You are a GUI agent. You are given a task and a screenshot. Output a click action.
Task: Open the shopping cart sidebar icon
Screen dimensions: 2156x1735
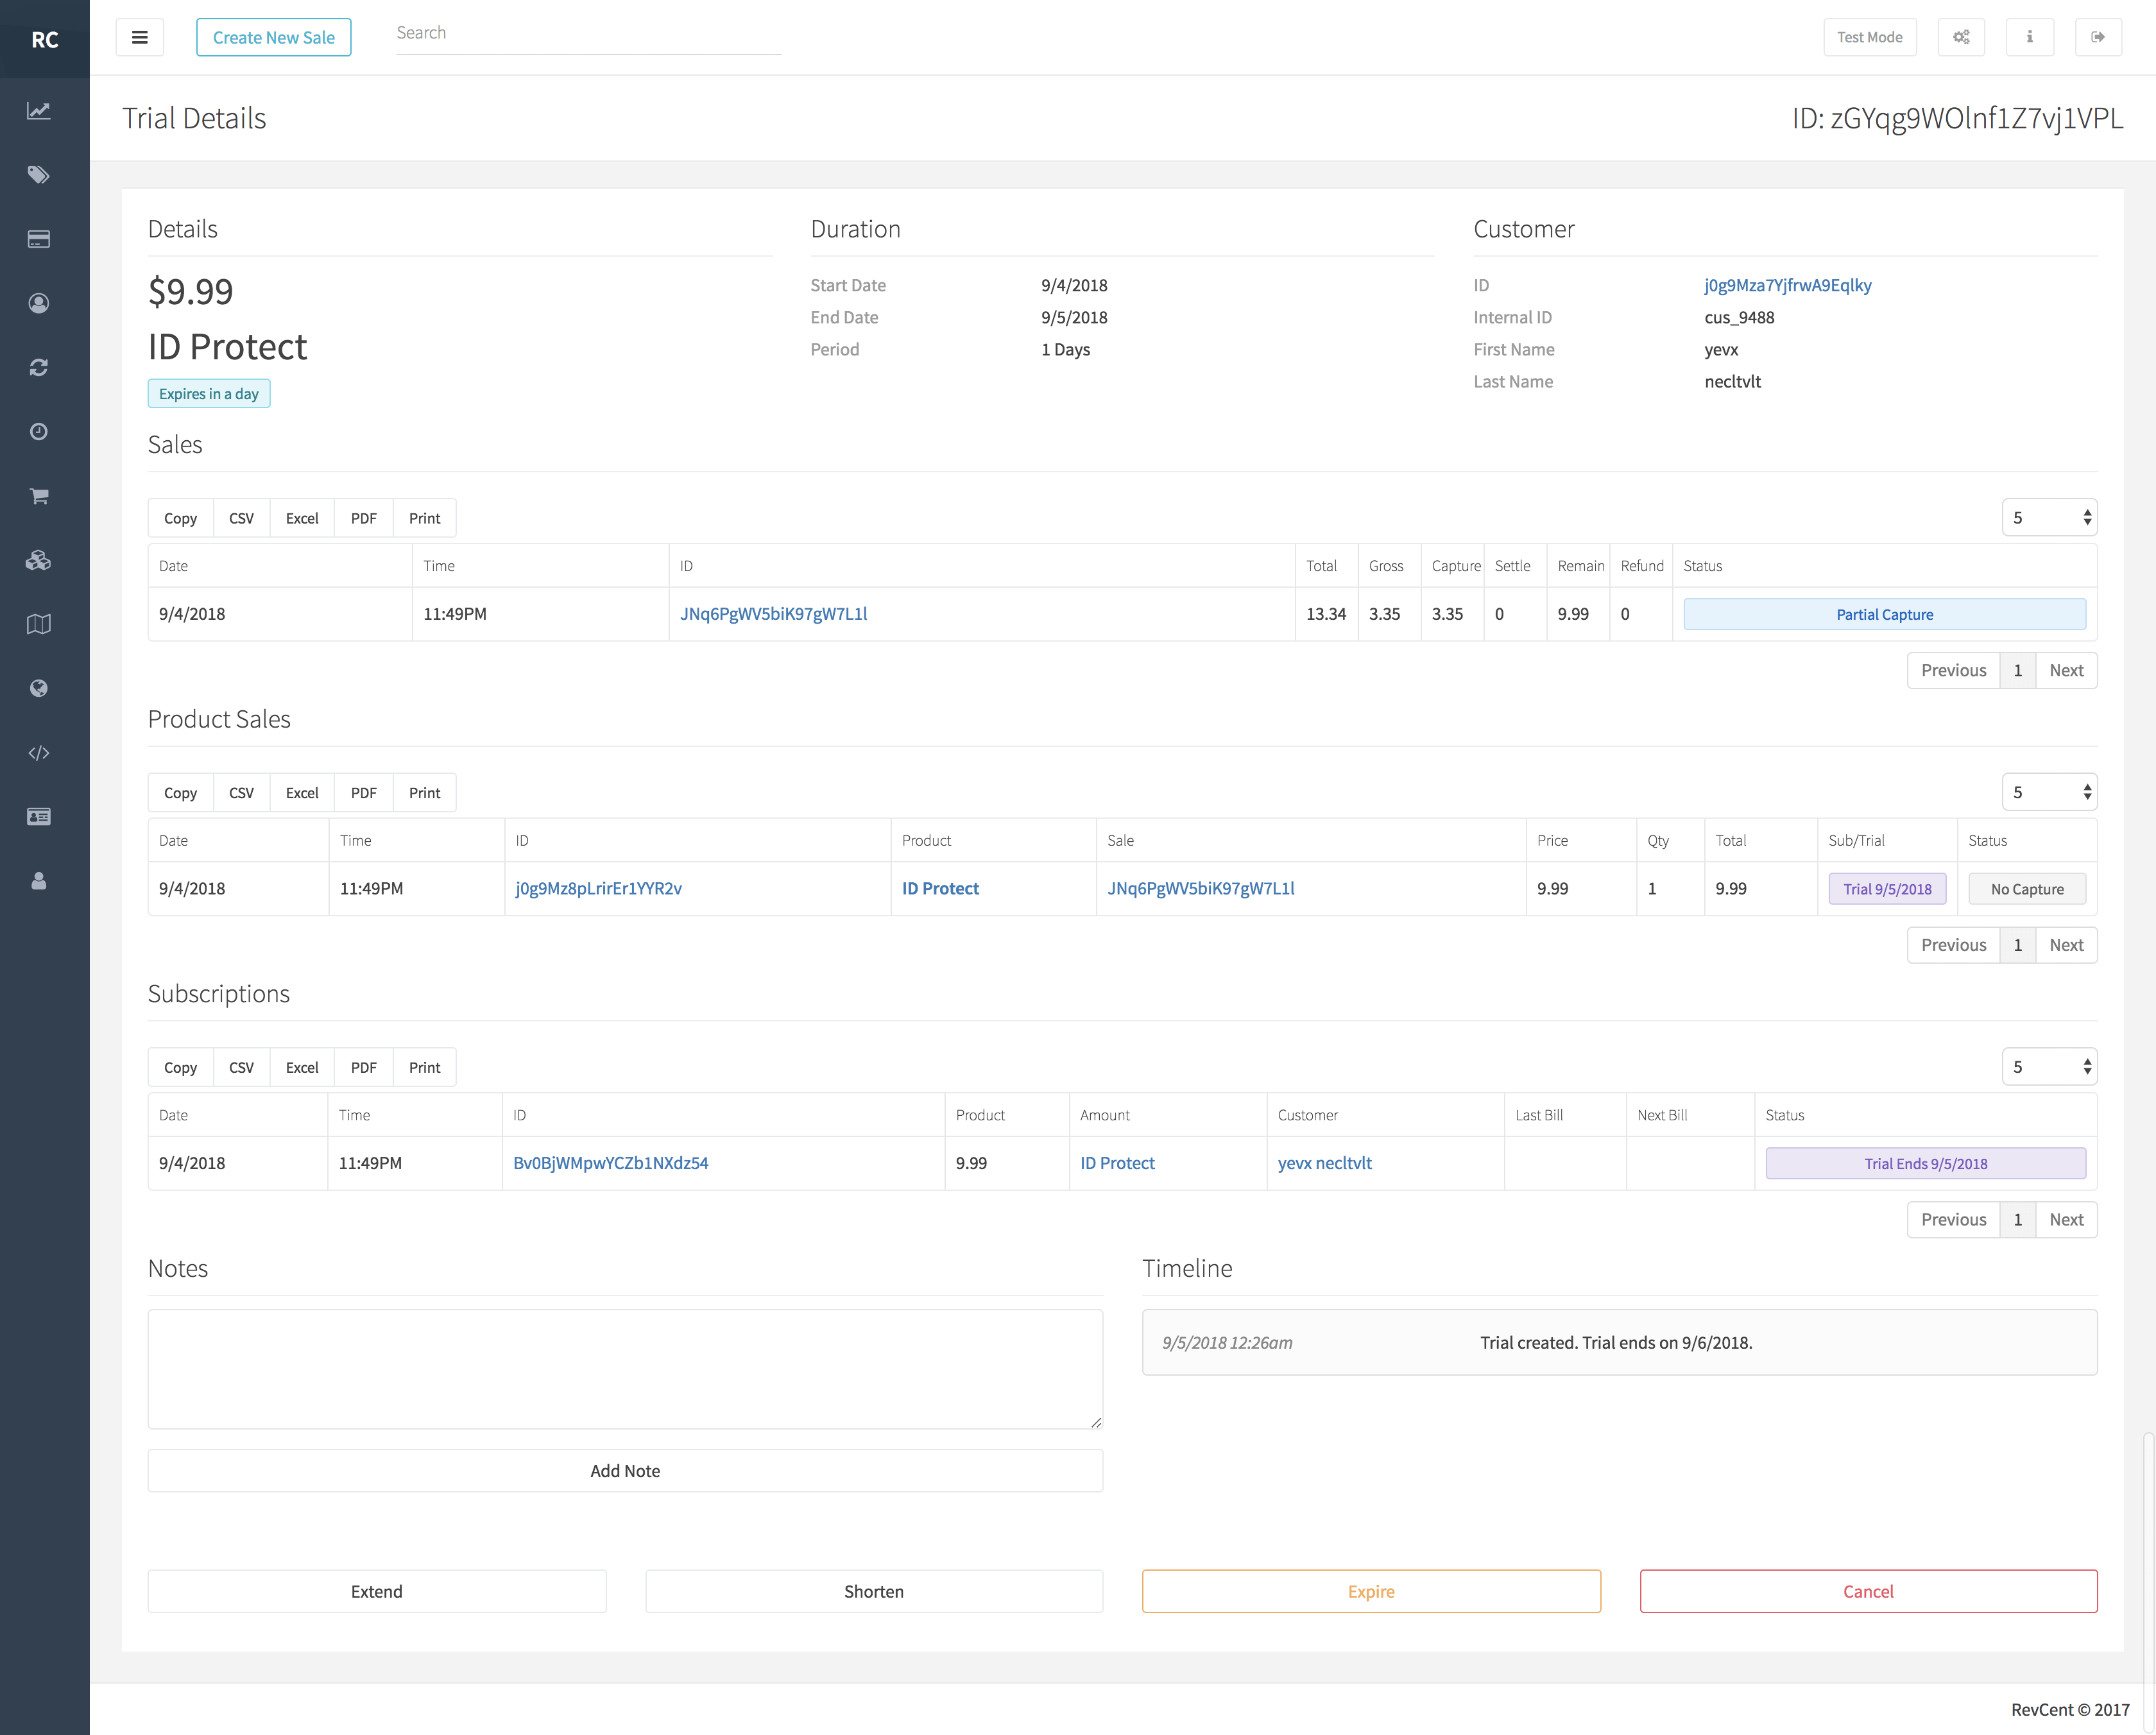[39, 496]
